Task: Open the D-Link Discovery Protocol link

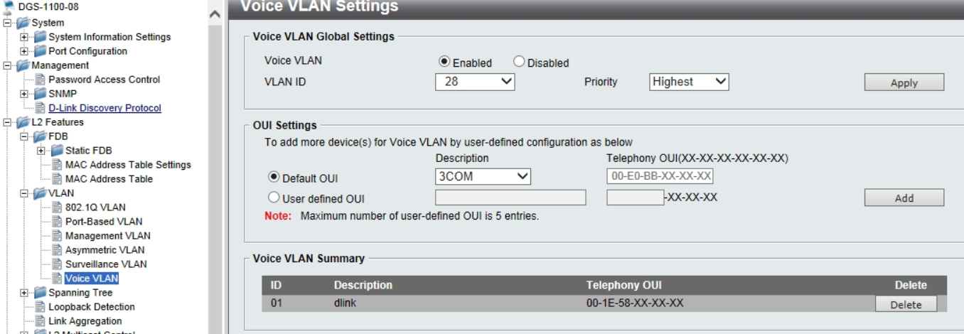Action: (105, 108)
